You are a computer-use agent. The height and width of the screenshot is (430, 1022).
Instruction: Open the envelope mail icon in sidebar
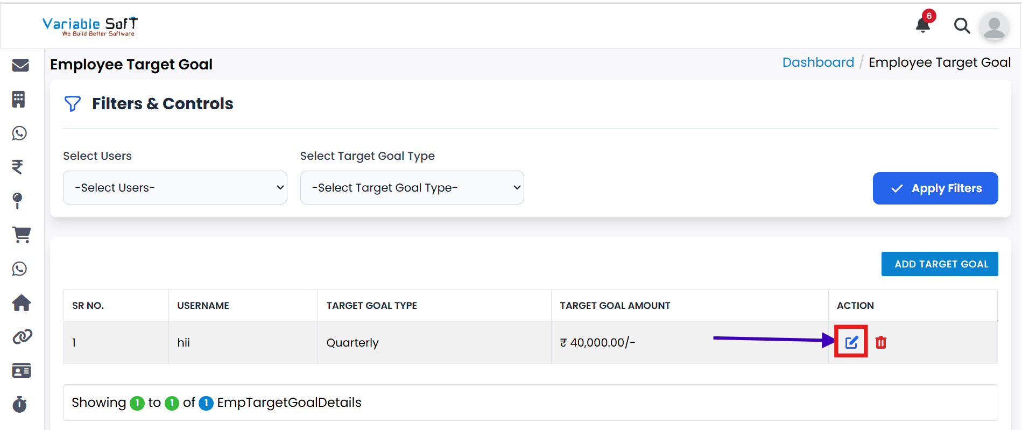click(20, 65)
